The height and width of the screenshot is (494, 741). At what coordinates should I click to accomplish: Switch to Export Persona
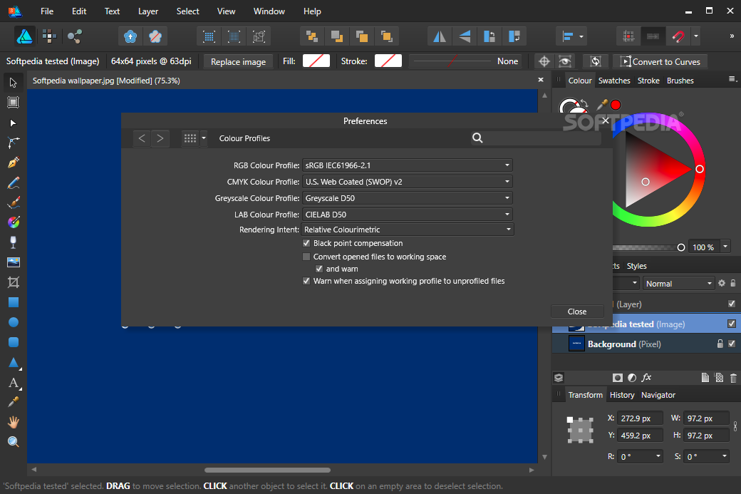click(74, 36)
